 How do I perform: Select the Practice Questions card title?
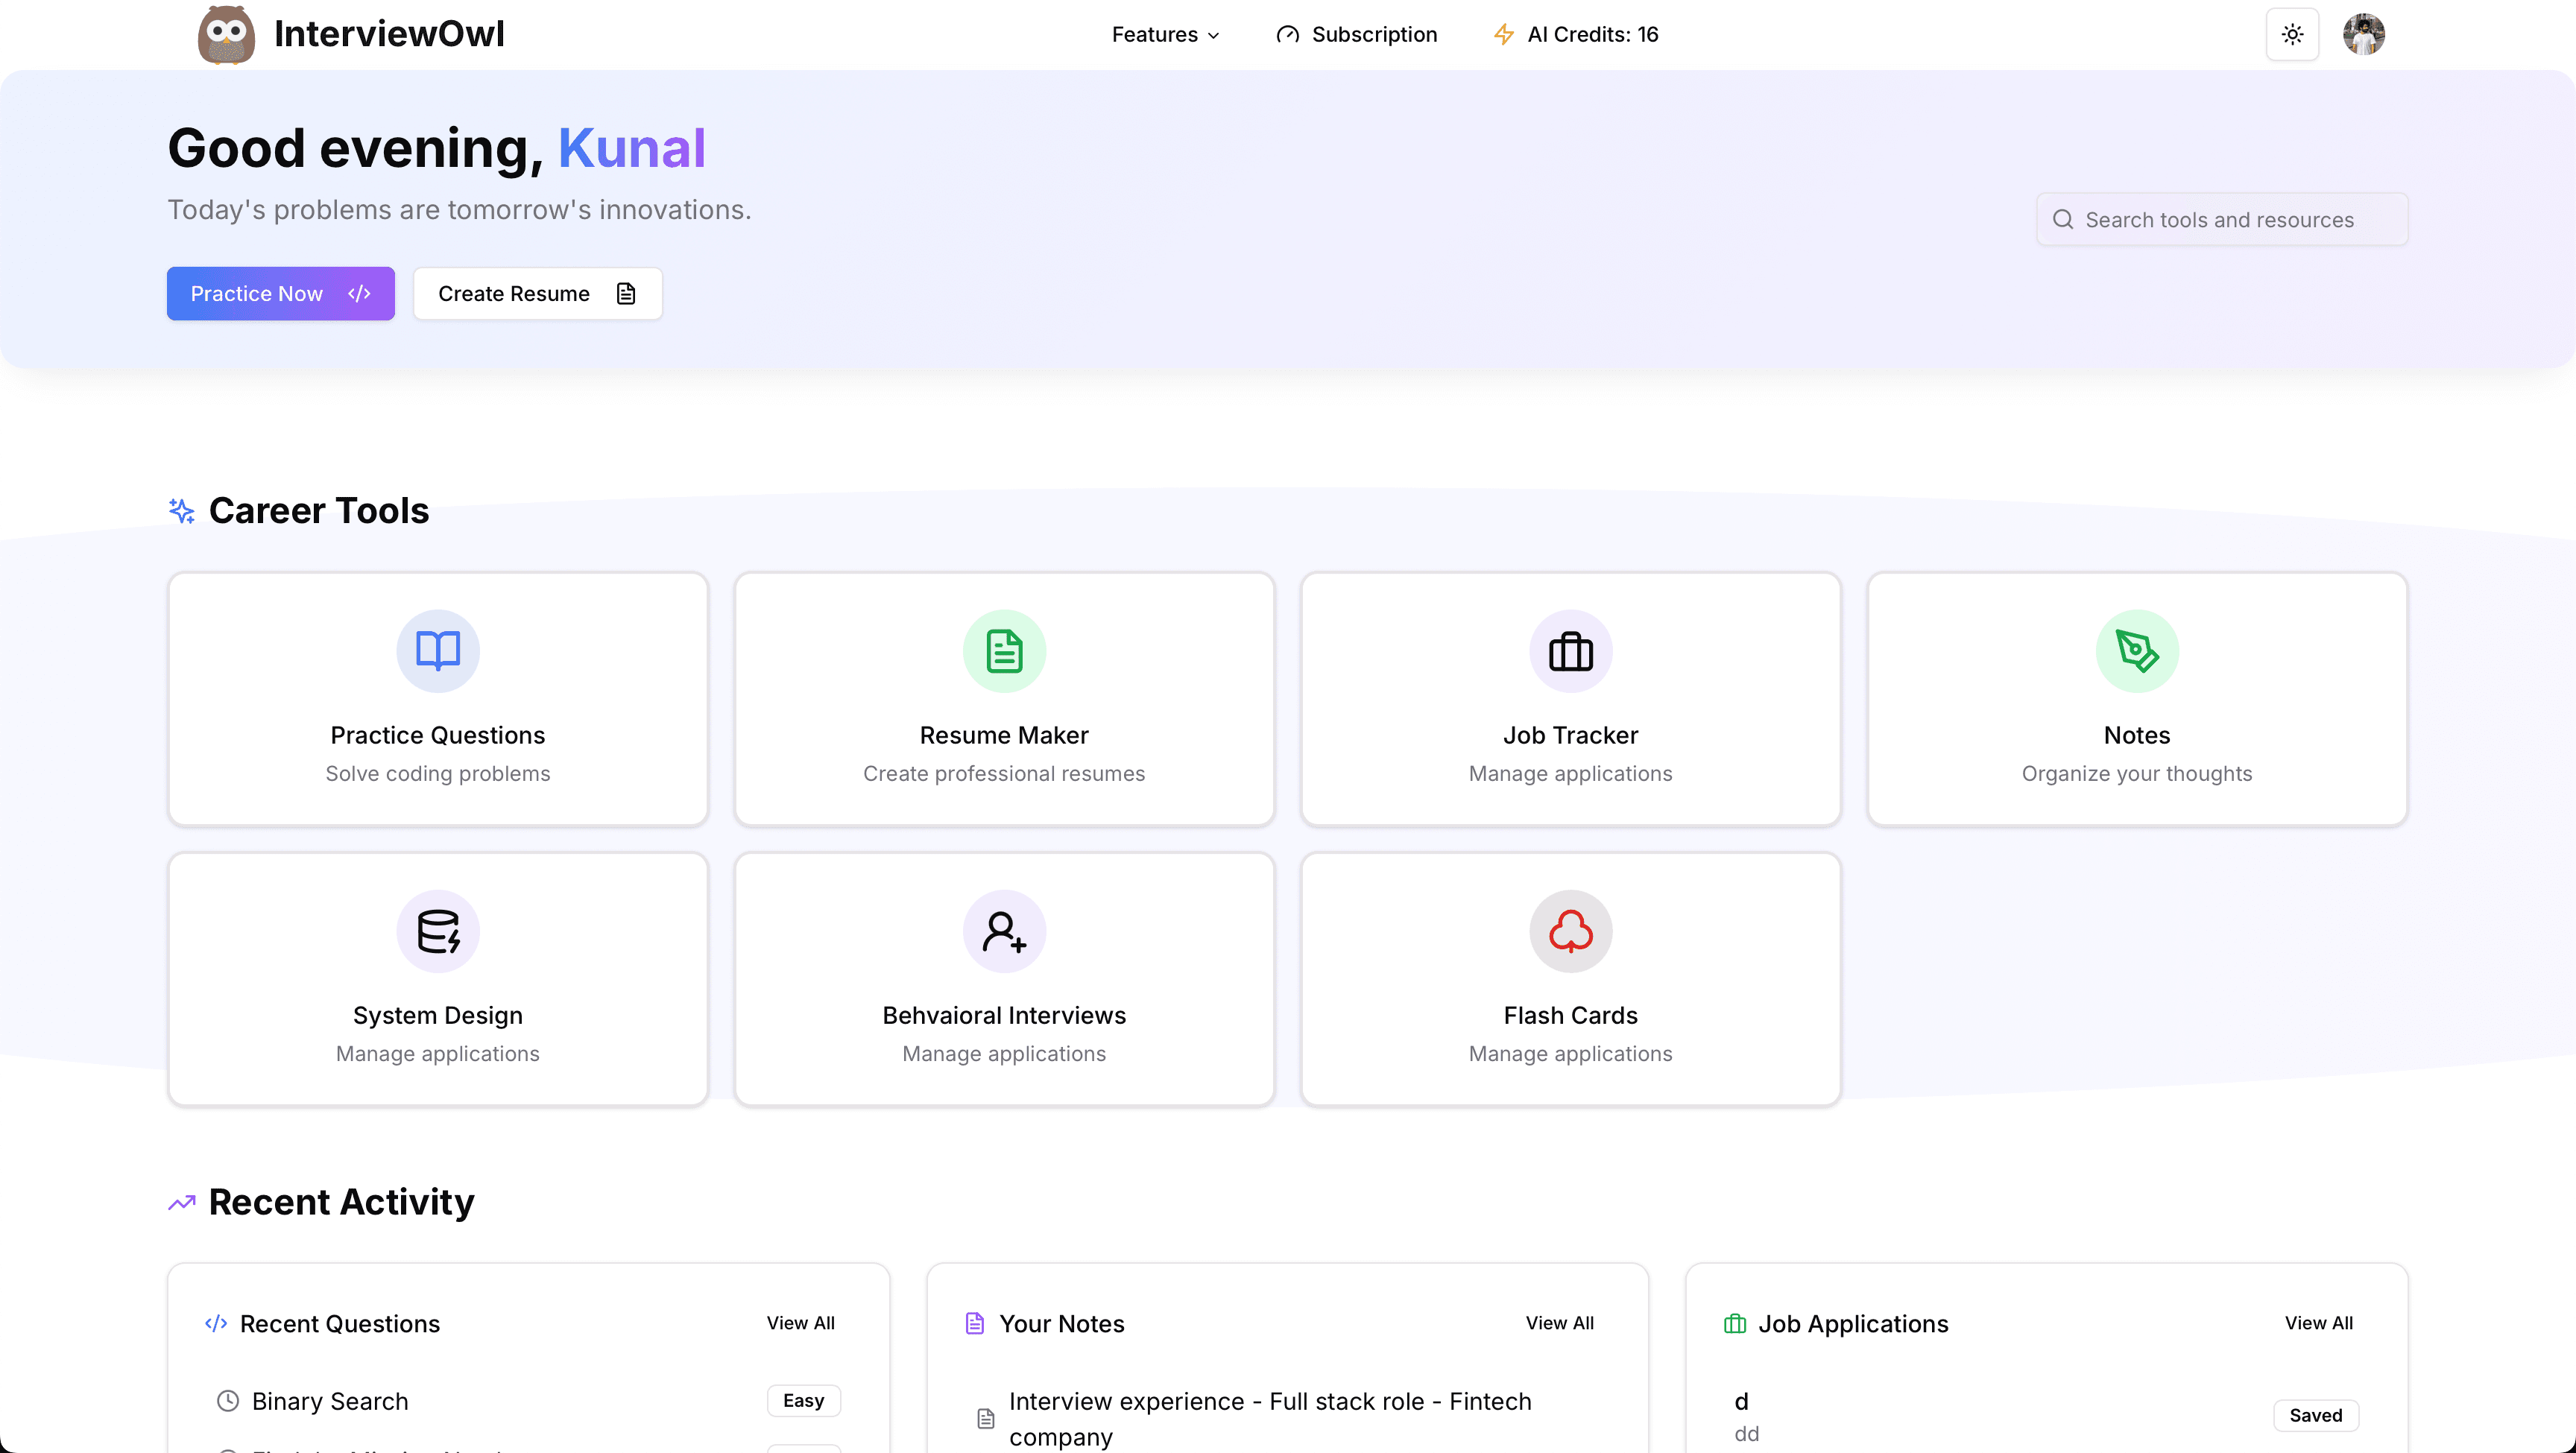pyautogui.click(x=438, y=735)
